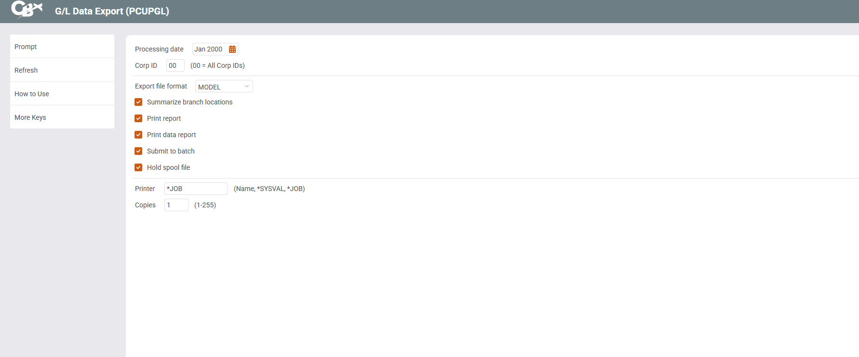Click the Hold spool file label text
859x357 pixels.
pyautogui.click(x=168, y=167)
